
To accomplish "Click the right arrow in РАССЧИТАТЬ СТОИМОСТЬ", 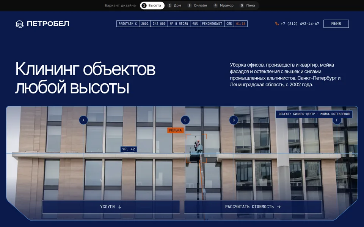I will pos(279,207).
